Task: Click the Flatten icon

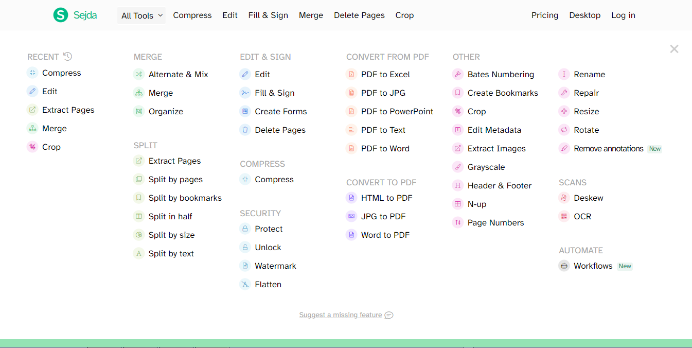Action: click(245, 284)
